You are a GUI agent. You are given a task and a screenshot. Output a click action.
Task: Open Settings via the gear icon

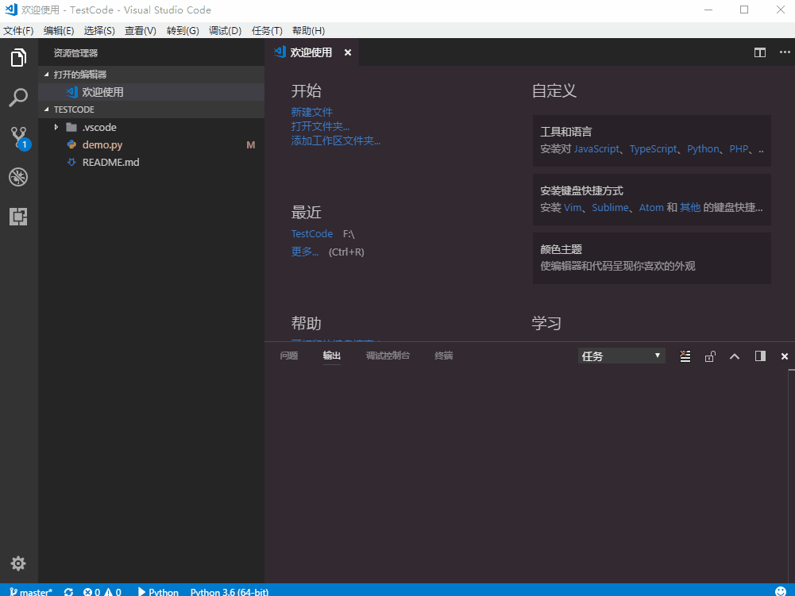17,563
